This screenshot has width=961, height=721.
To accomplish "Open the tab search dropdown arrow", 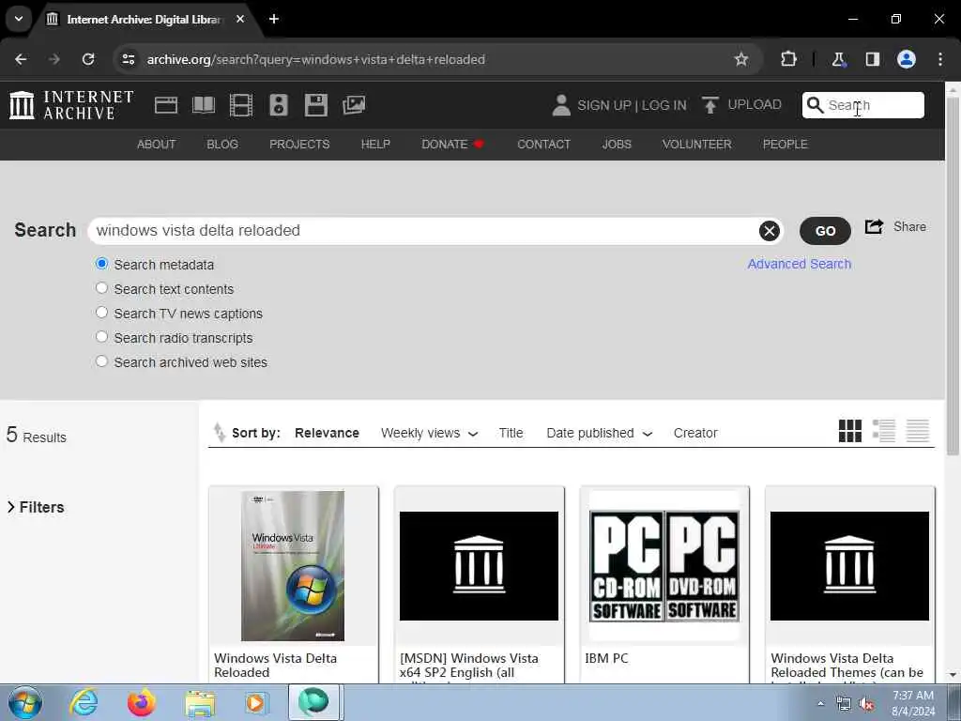I will (x=19, y=19).
